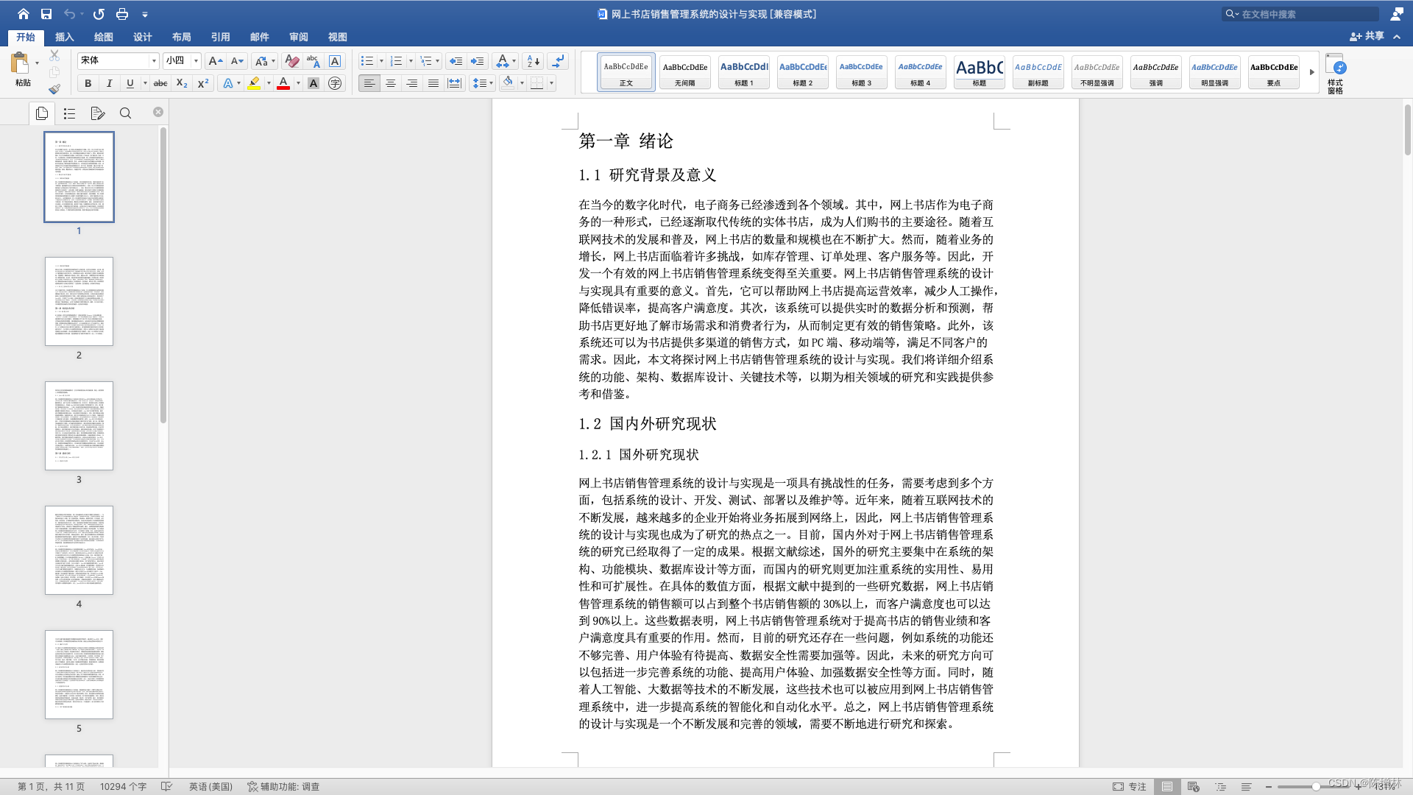Select the Clear Formatting eraser icon
The image size is (1413, 795).
(292, 61)
